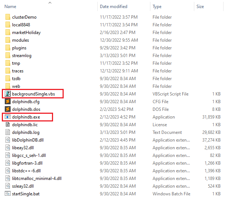The width and height of the screenshot is (236, 199).
Task: Click the Type column header
Action: [x=157, y=7]
